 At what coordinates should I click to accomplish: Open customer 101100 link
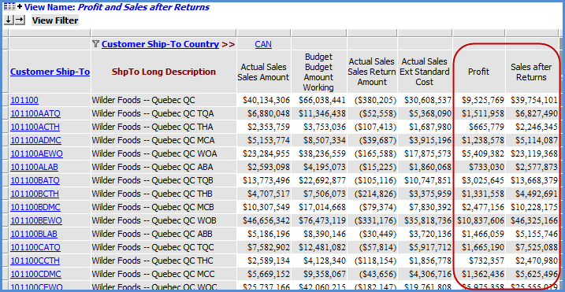[24, 100]
